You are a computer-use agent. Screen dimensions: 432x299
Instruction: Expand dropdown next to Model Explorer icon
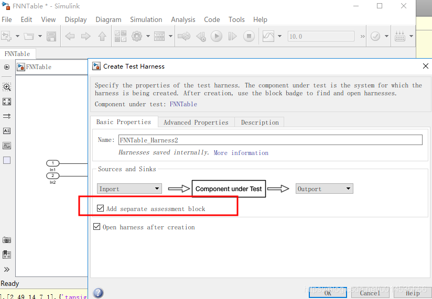point(170,36)
